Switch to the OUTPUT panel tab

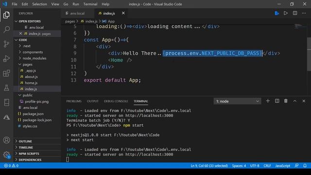[x=93, y=101]
